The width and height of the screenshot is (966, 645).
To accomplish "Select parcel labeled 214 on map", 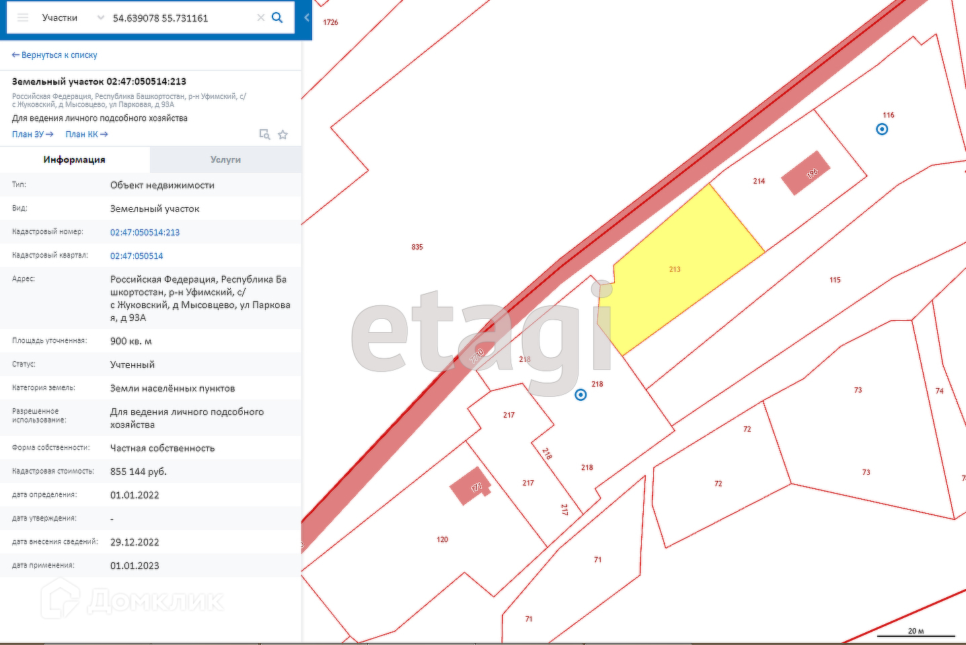I will point(759,181).
